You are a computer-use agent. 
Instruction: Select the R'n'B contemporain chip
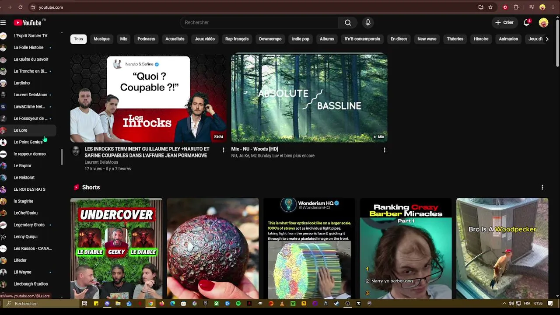pos(362,39)
